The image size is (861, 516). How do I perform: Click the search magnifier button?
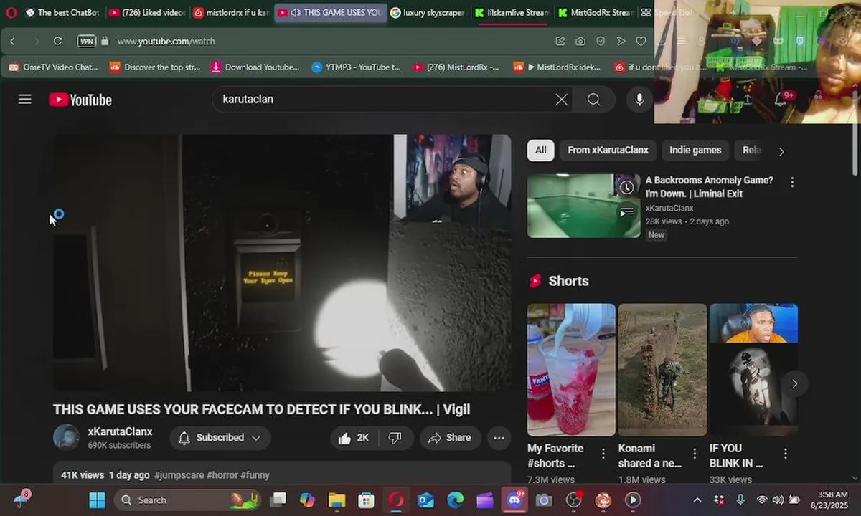pyautogui.click(x=593, y=100)
